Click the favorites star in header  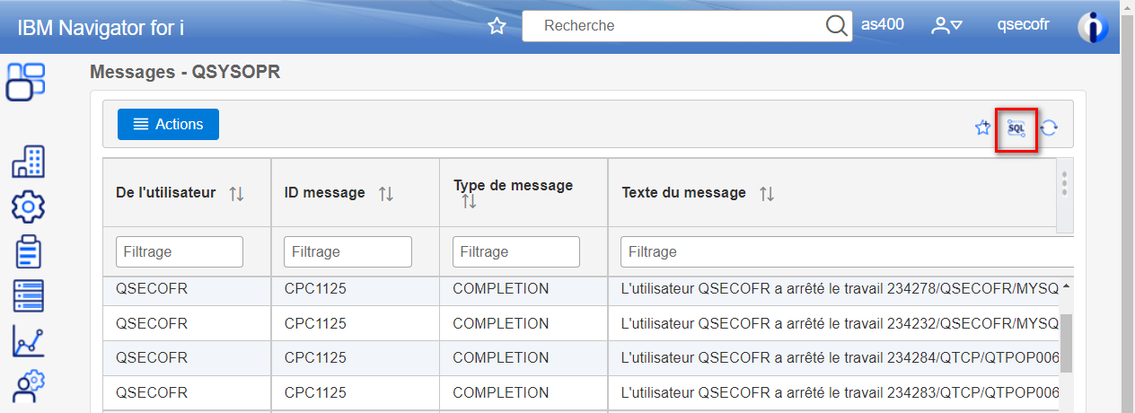(497, 26)
